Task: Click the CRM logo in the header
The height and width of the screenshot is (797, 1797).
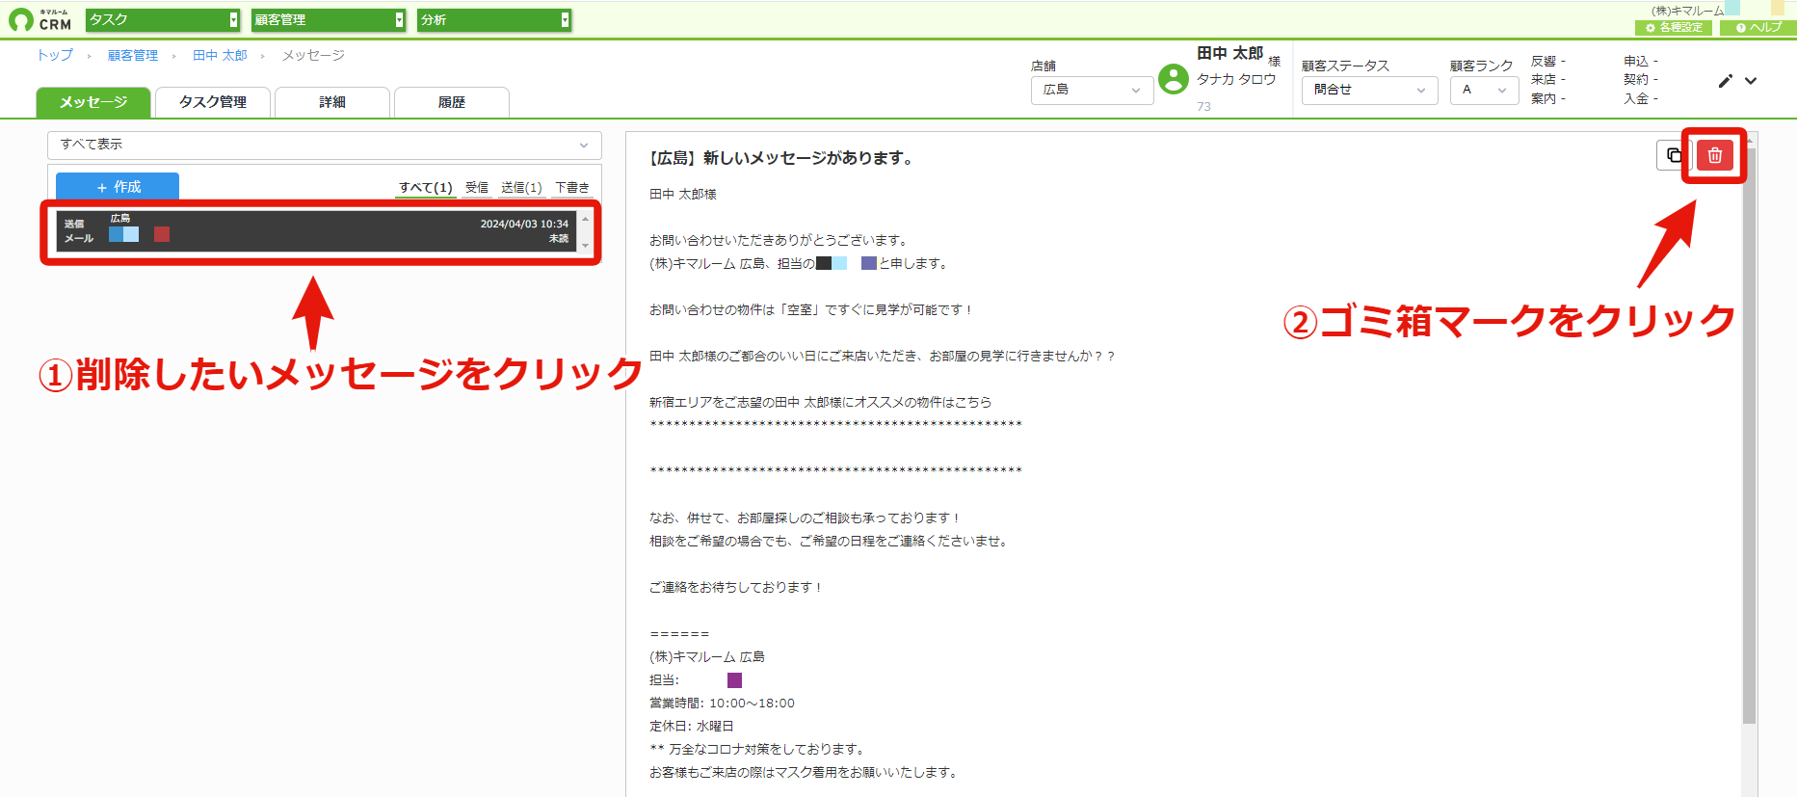Action: click(x=40, y=19)
